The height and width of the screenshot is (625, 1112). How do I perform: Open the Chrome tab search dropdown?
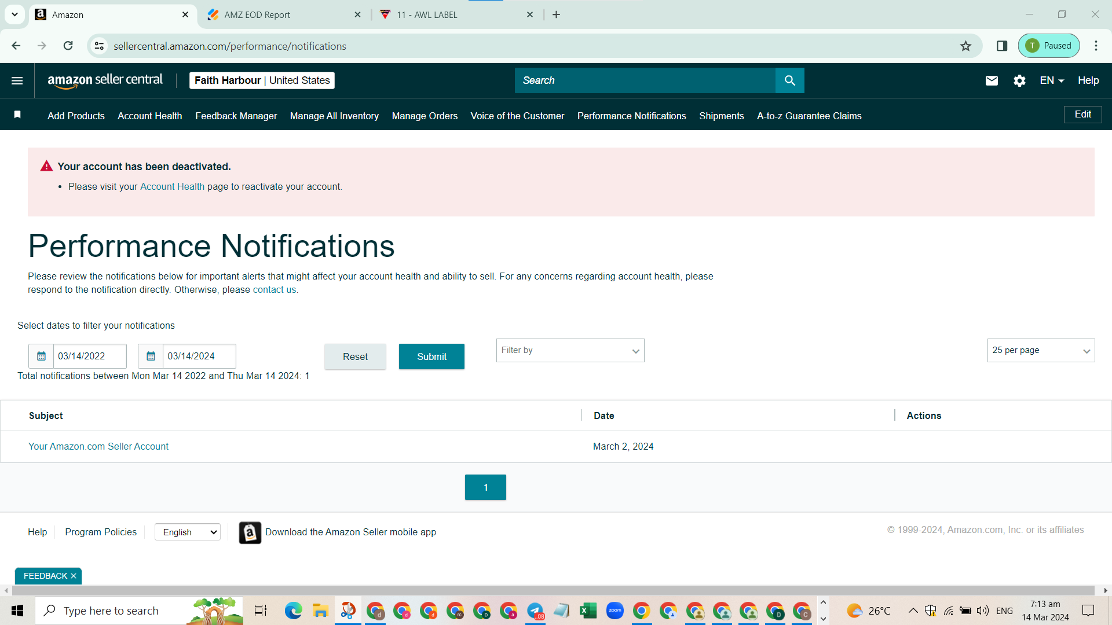14,14
